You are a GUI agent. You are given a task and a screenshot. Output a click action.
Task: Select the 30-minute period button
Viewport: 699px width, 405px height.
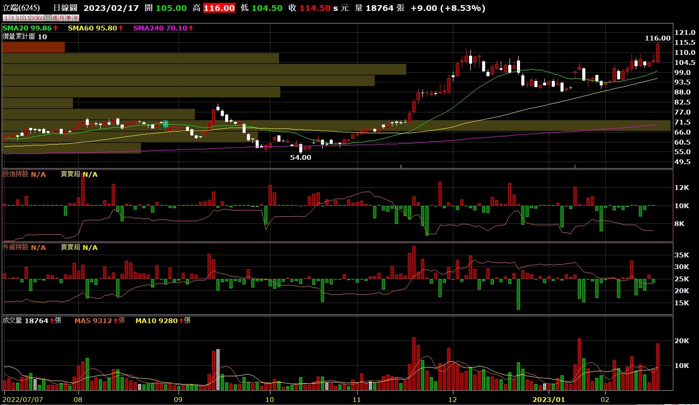(x=34, y=18)
